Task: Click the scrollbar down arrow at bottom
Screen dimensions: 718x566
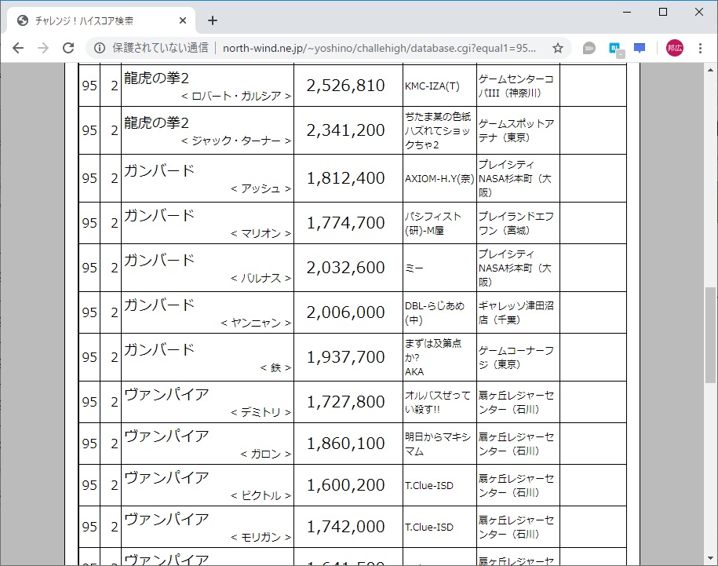Action: [711, 559]
